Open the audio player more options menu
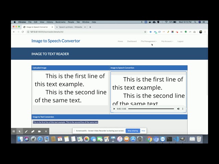219x164 pixels. pos(183,109)
